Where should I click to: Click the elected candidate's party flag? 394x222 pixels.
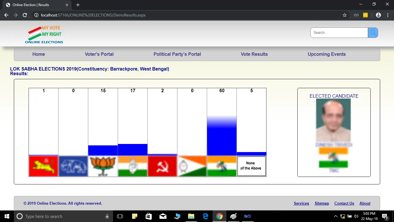[333, 158]
